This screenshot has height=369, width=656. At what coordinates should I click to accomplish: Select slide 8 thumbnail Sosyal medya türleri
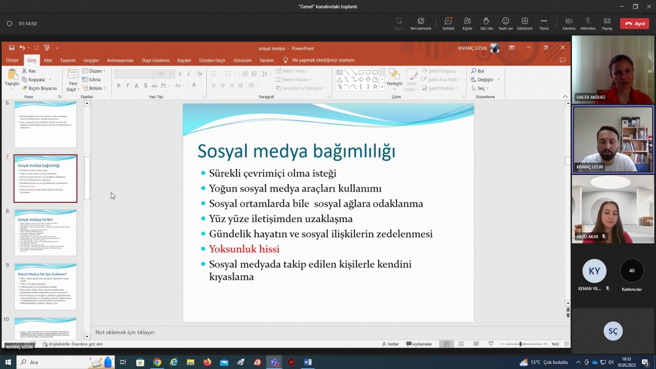click(x=45, y=233)
